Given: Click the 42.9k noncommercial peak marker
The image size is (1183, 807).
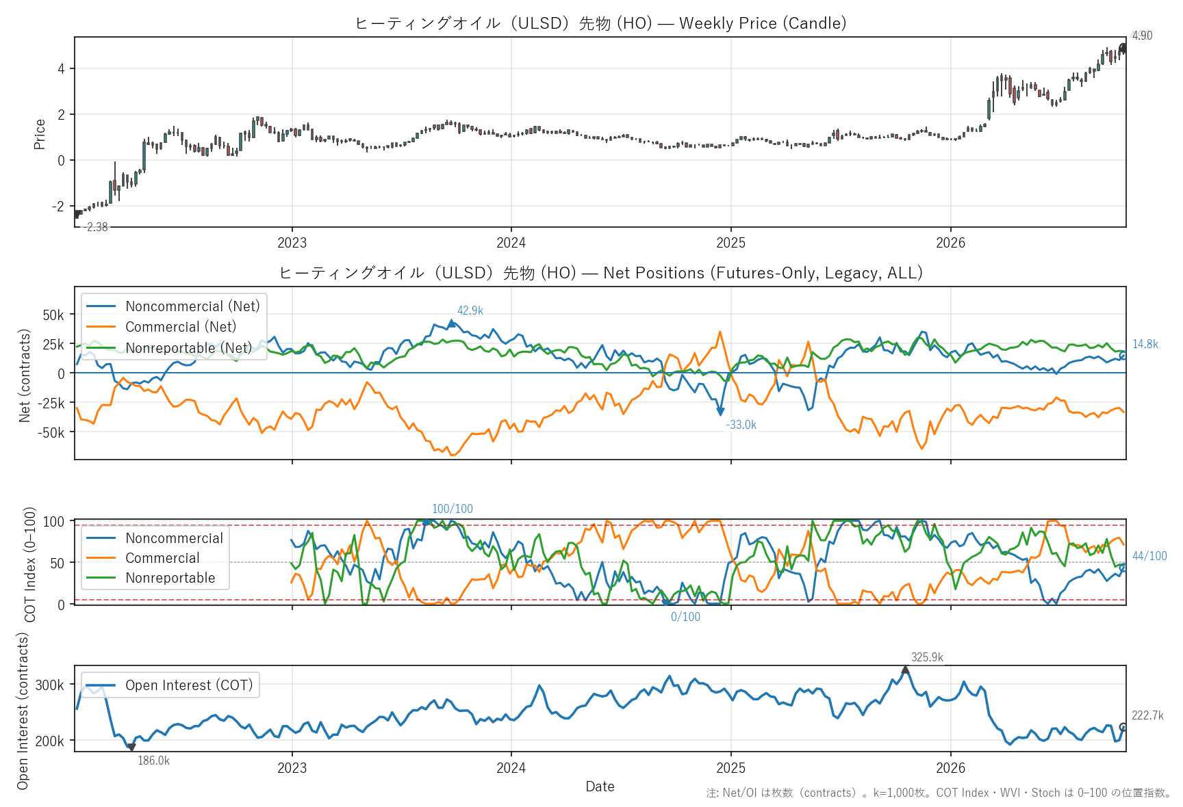Looking at the screenshot, I should 451,323.
